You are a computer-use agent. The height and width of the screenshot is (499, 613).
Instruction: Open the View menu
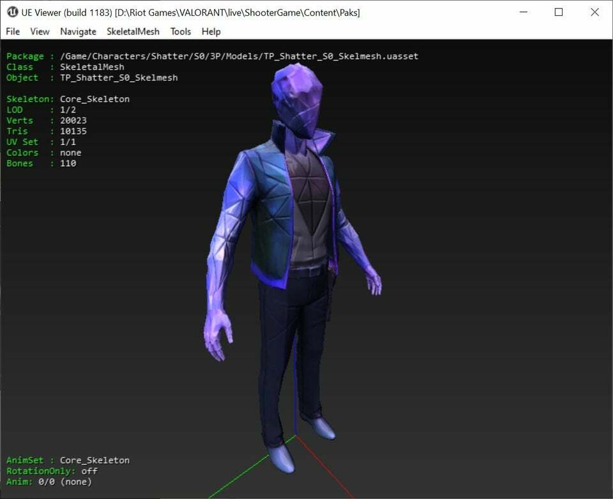[x=40, y=31]
